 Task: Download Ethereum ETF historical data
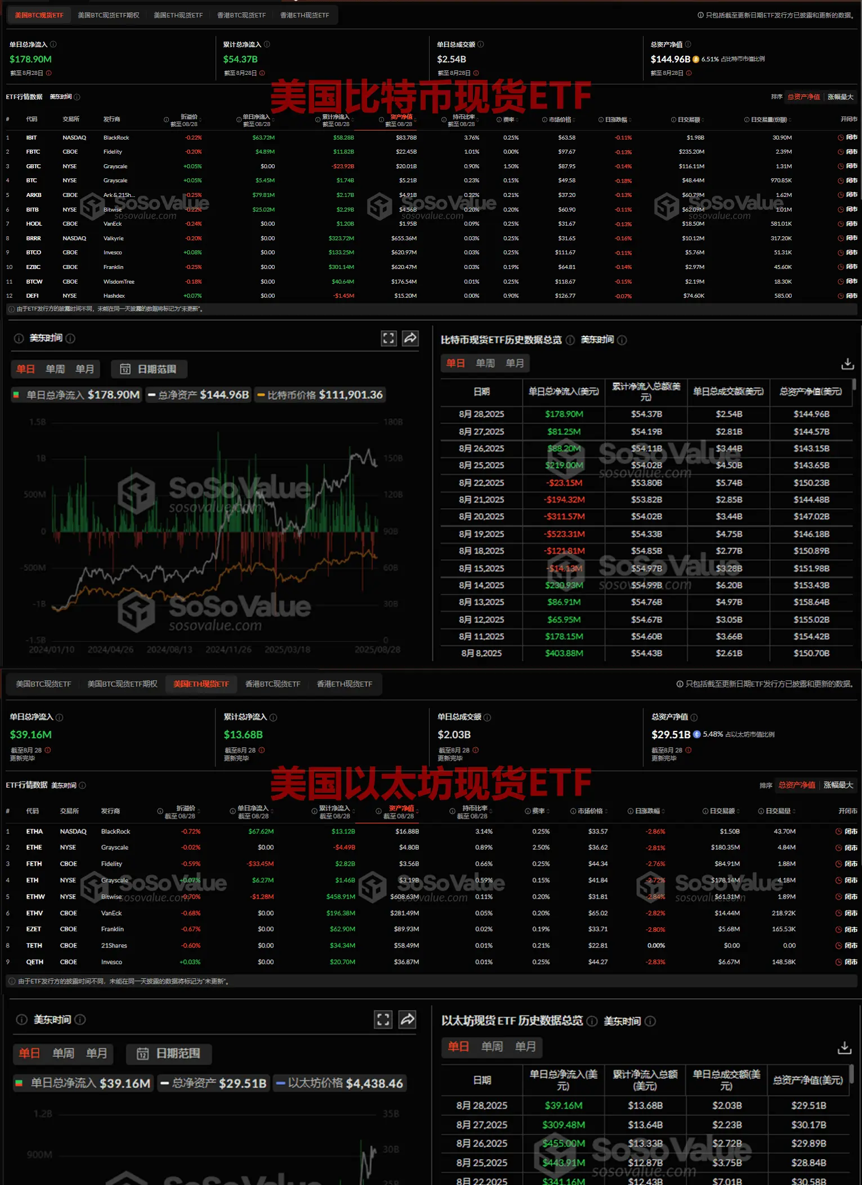pos(844,1048)
